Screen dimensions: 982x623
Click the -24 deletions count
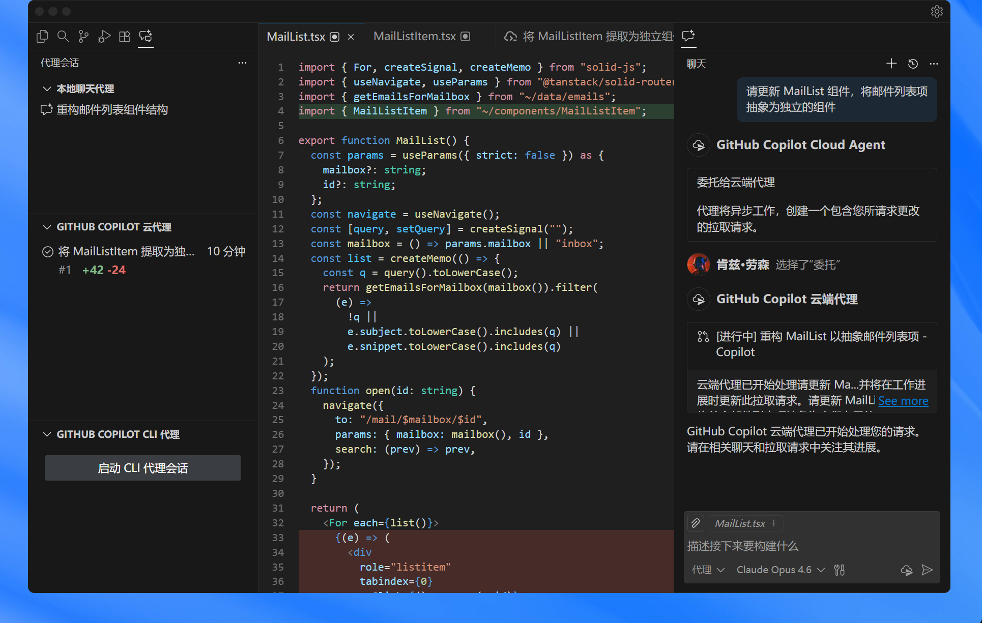point(117,270)
